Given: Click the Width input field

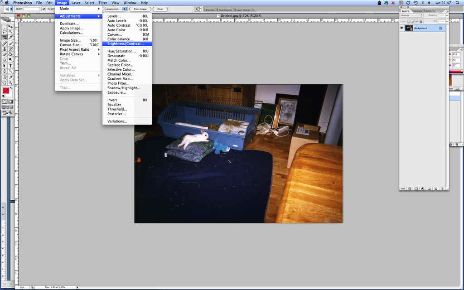Looking at the screenshot, I should pyautogui.click(x=32, y=9).
